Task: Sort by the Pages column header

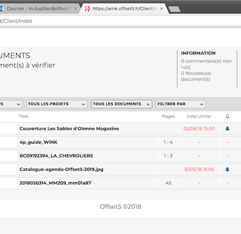Action: (x=169, y=116)
